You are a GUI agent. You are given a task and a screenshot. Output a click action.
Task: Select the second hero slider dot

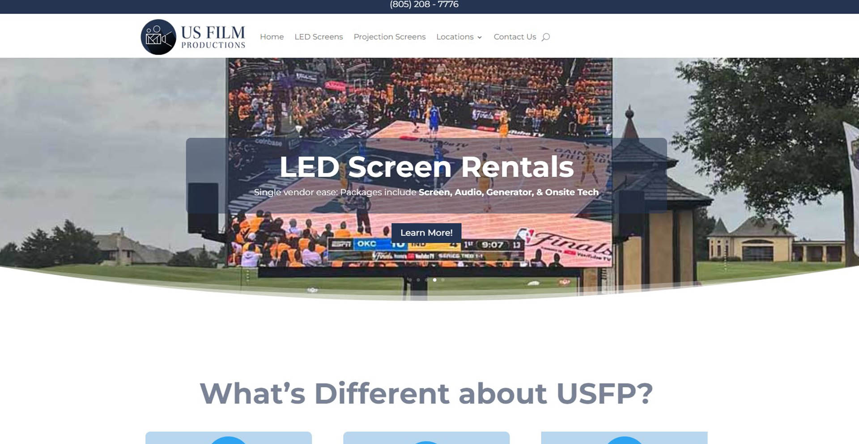[x=418, y=280]
